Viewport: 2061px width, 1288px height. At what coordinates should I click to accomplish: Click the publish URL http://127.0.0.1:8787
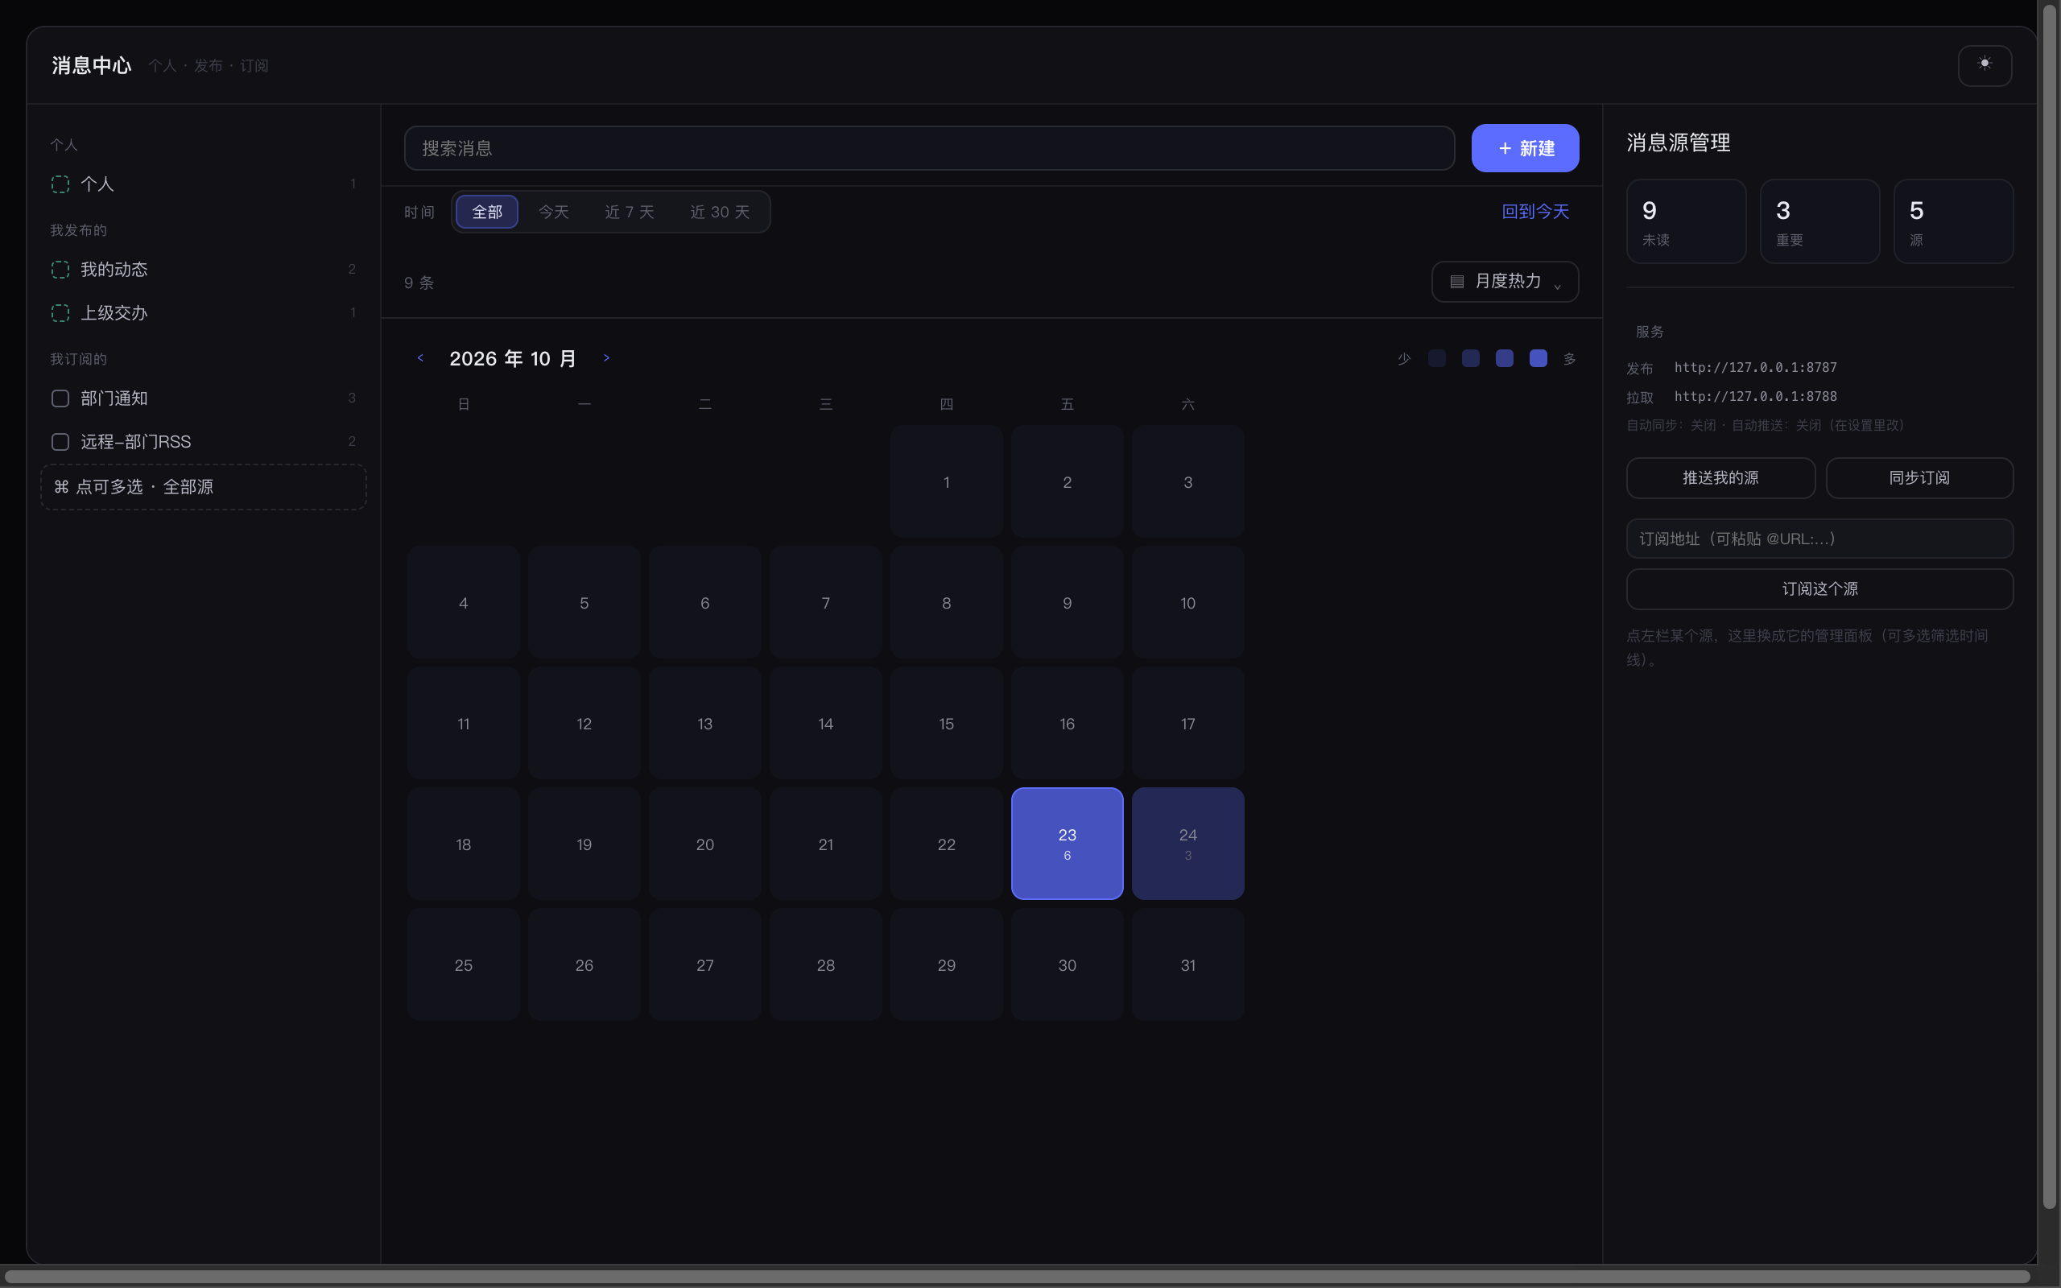(1755, 367)
